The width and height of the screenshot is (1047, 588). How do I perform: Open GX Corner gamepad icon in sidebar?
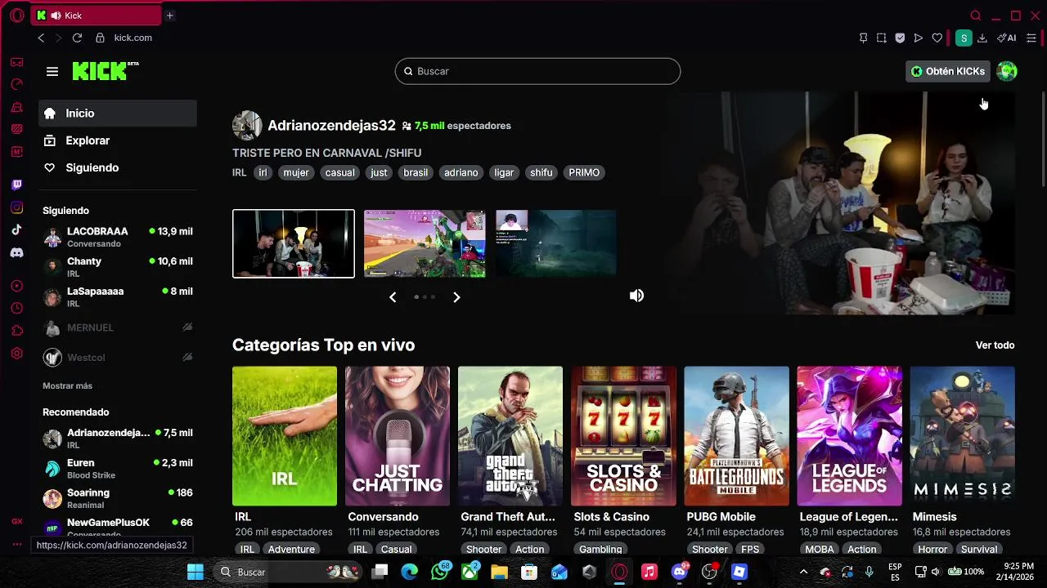(16, 62)
